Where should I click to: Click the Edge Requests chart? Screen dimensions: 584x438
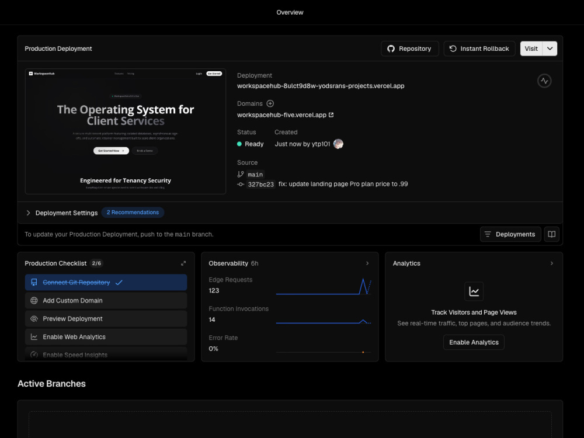[x=324, y=286]
